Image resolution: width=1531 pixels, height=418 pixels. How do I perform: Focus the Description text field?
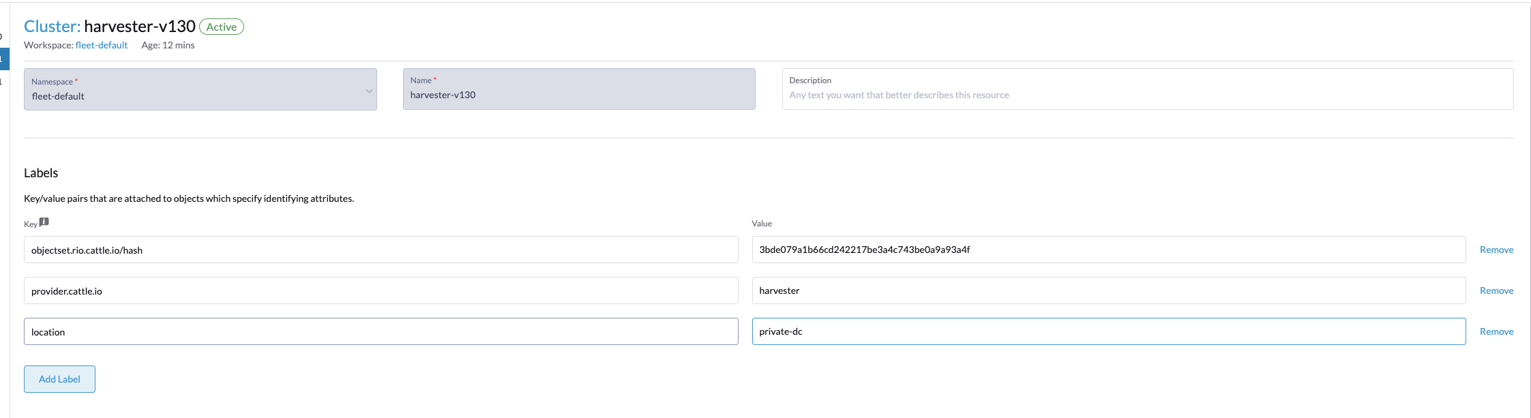coord(1147,95)
